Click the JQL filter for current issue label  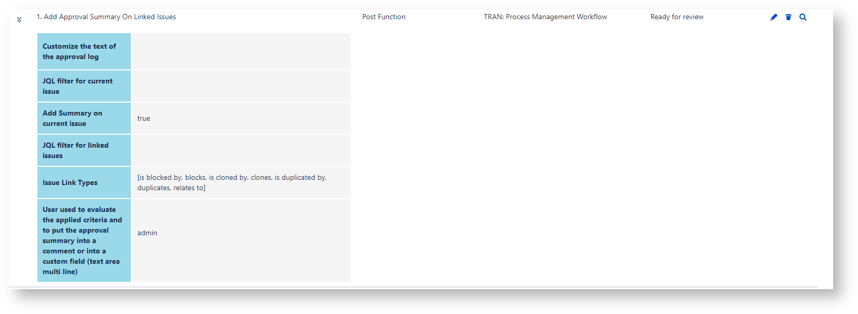(77, 86)
